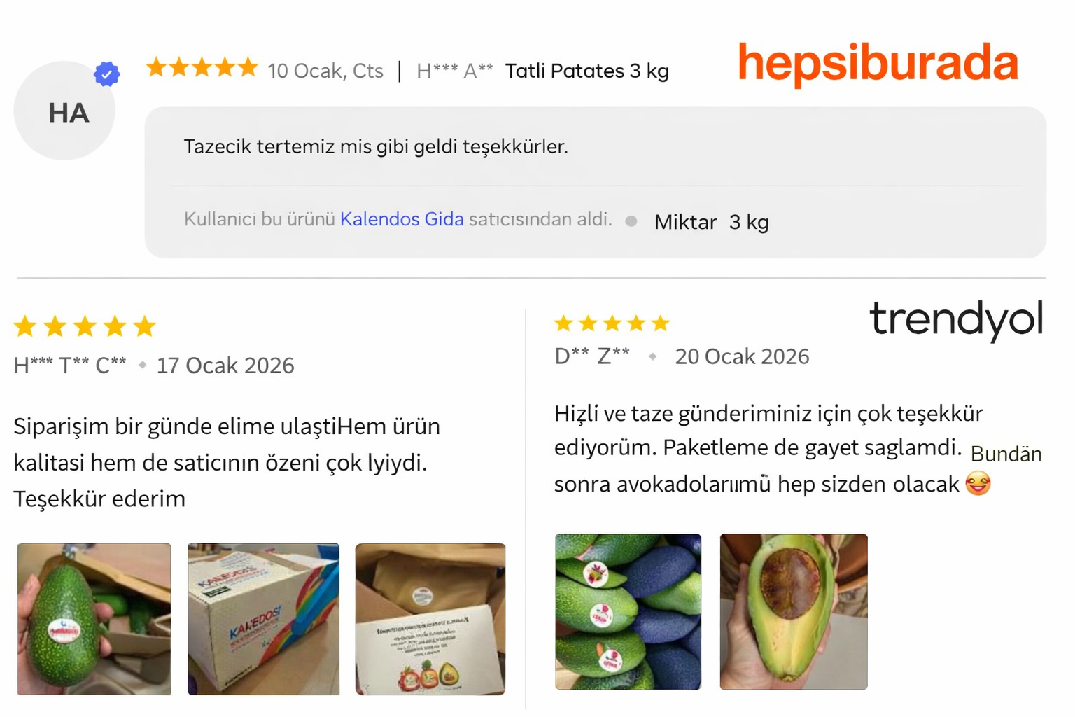Click the hepsiburada logo
The width and height of the screenshot is (1075, 717).
[x=878, y=64]
